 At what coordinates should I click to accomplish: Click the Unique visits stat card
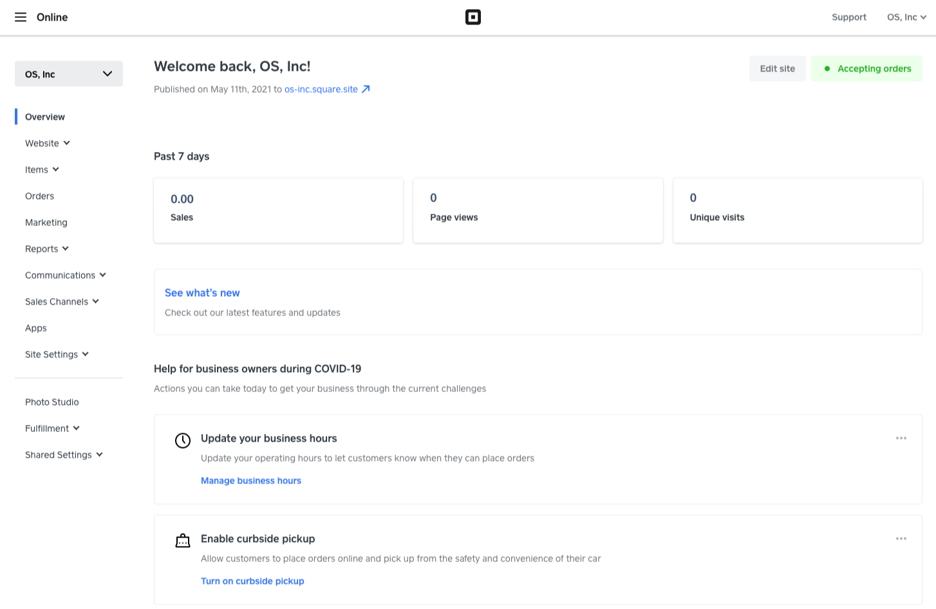(x=798, y=211)
